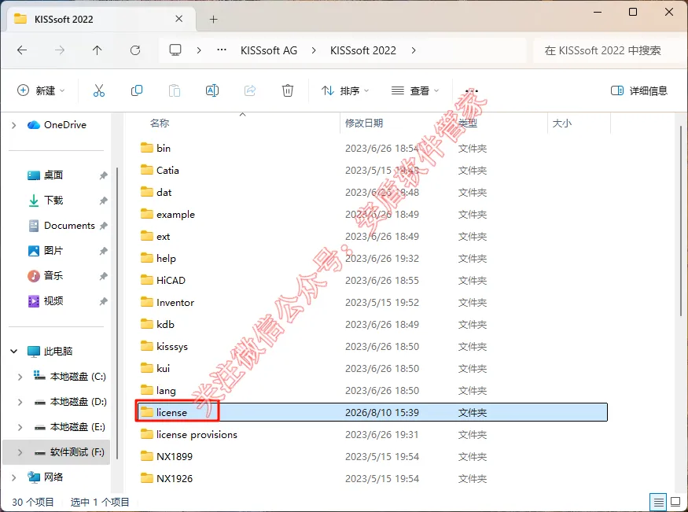
Task: Show hidden path ellipsis in address bar
Action: tap(222, 50)
